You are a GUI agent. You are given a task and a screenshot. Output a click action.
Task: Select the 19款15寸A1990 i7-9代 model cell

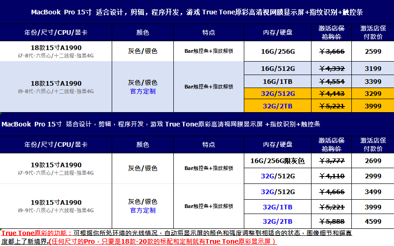[56, 169]
